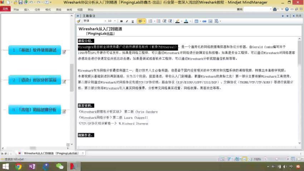
Task: Toggle underline formatting
Action: click(x=133, y=21)
